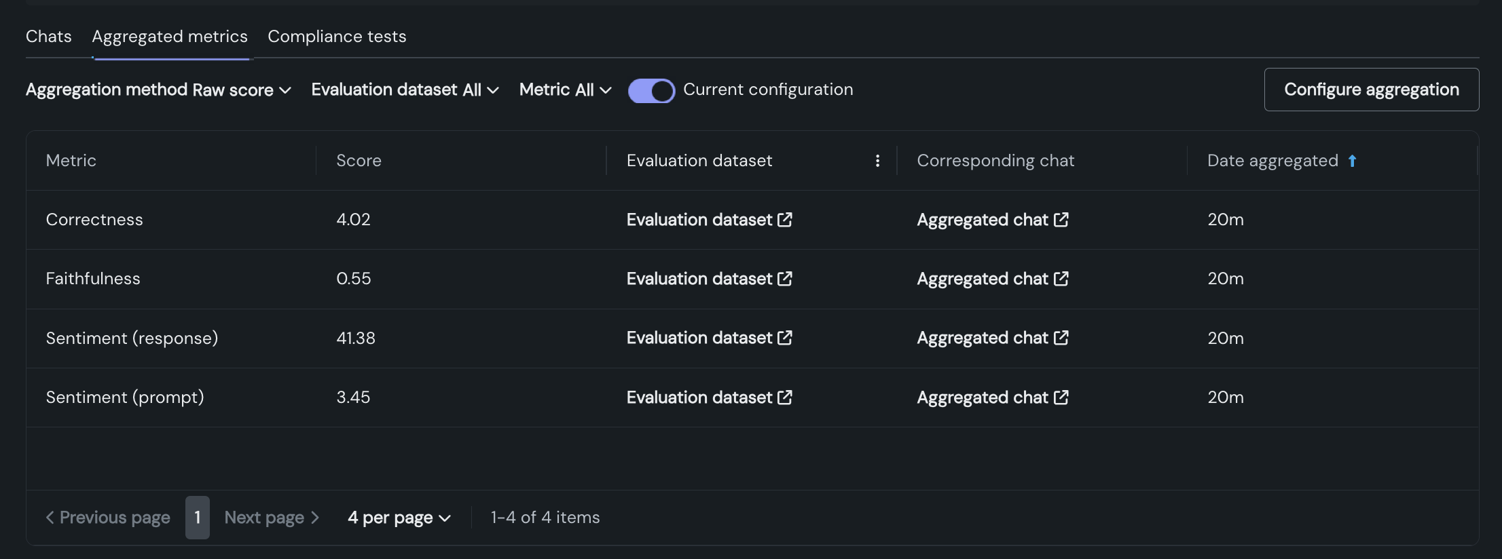Viewport: 1502px width, 559px height.
Task: Expand the Metric All filter dropdown
Action: (566, 90)
